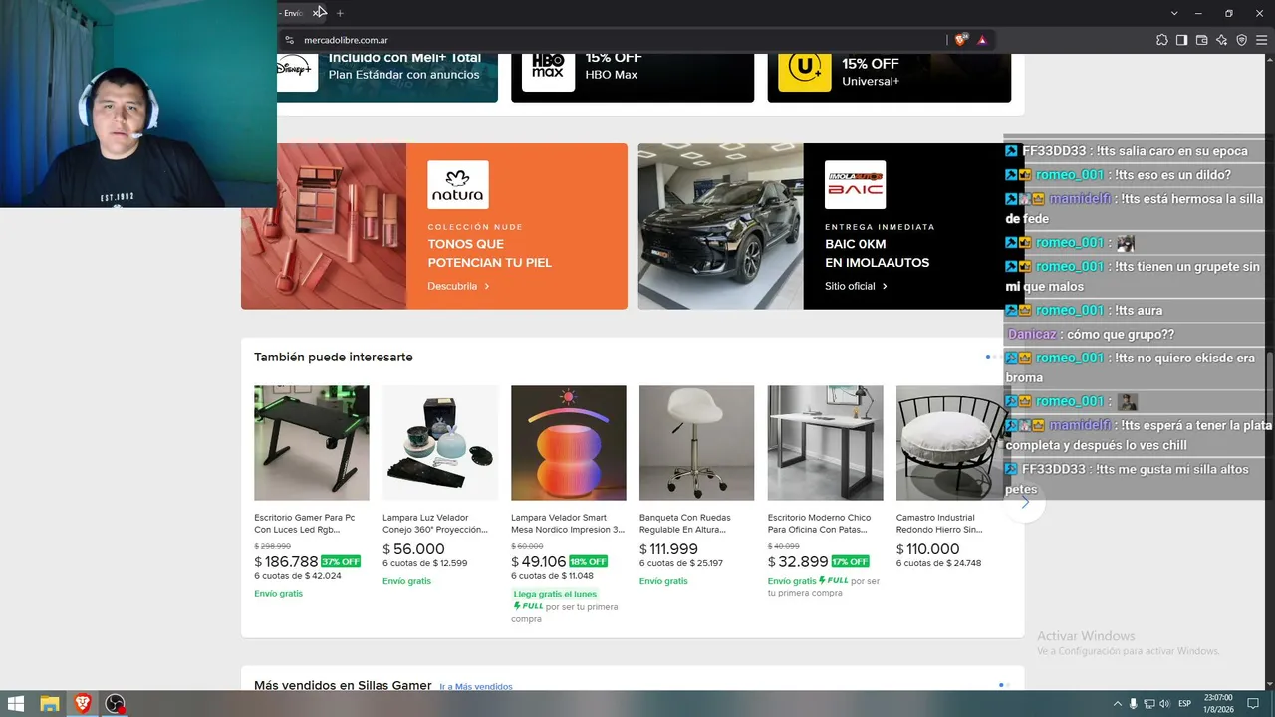
Task: Open Brave VPN shield icon
Action: (1242, 40)
